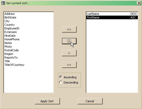The image size is (142, 109).
Task: Select FirstName row in sort list
Action: tap(112, 17)
